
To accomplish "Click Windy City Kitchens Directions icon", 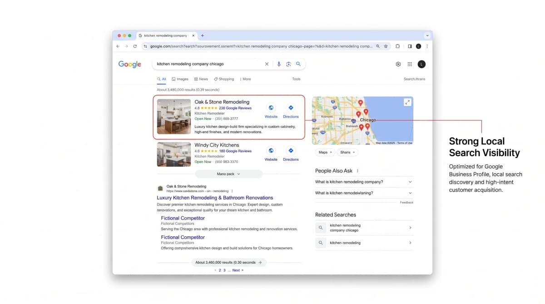I will click(x=291, y=150).
